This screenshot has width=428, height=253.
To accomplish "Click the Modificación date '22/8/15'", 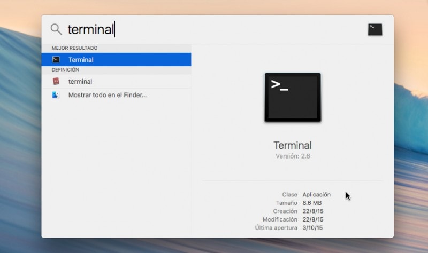I will coord(313,219).
